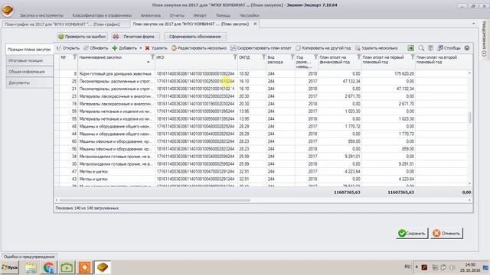This screenshot has height=275, width=490.
Task: Click the orange recorder taskbar icon
Action: [x=84, y=267]
